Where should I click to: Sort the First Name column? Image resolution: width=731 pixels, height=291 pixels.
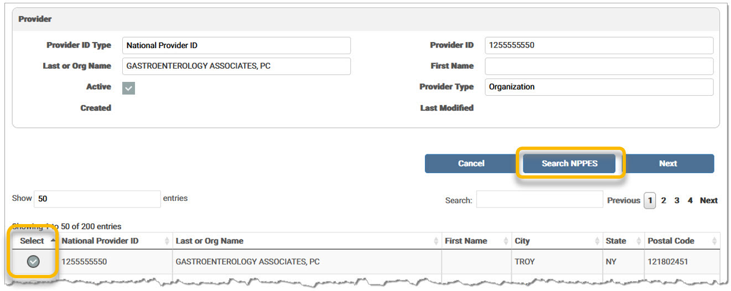[506, 241]
